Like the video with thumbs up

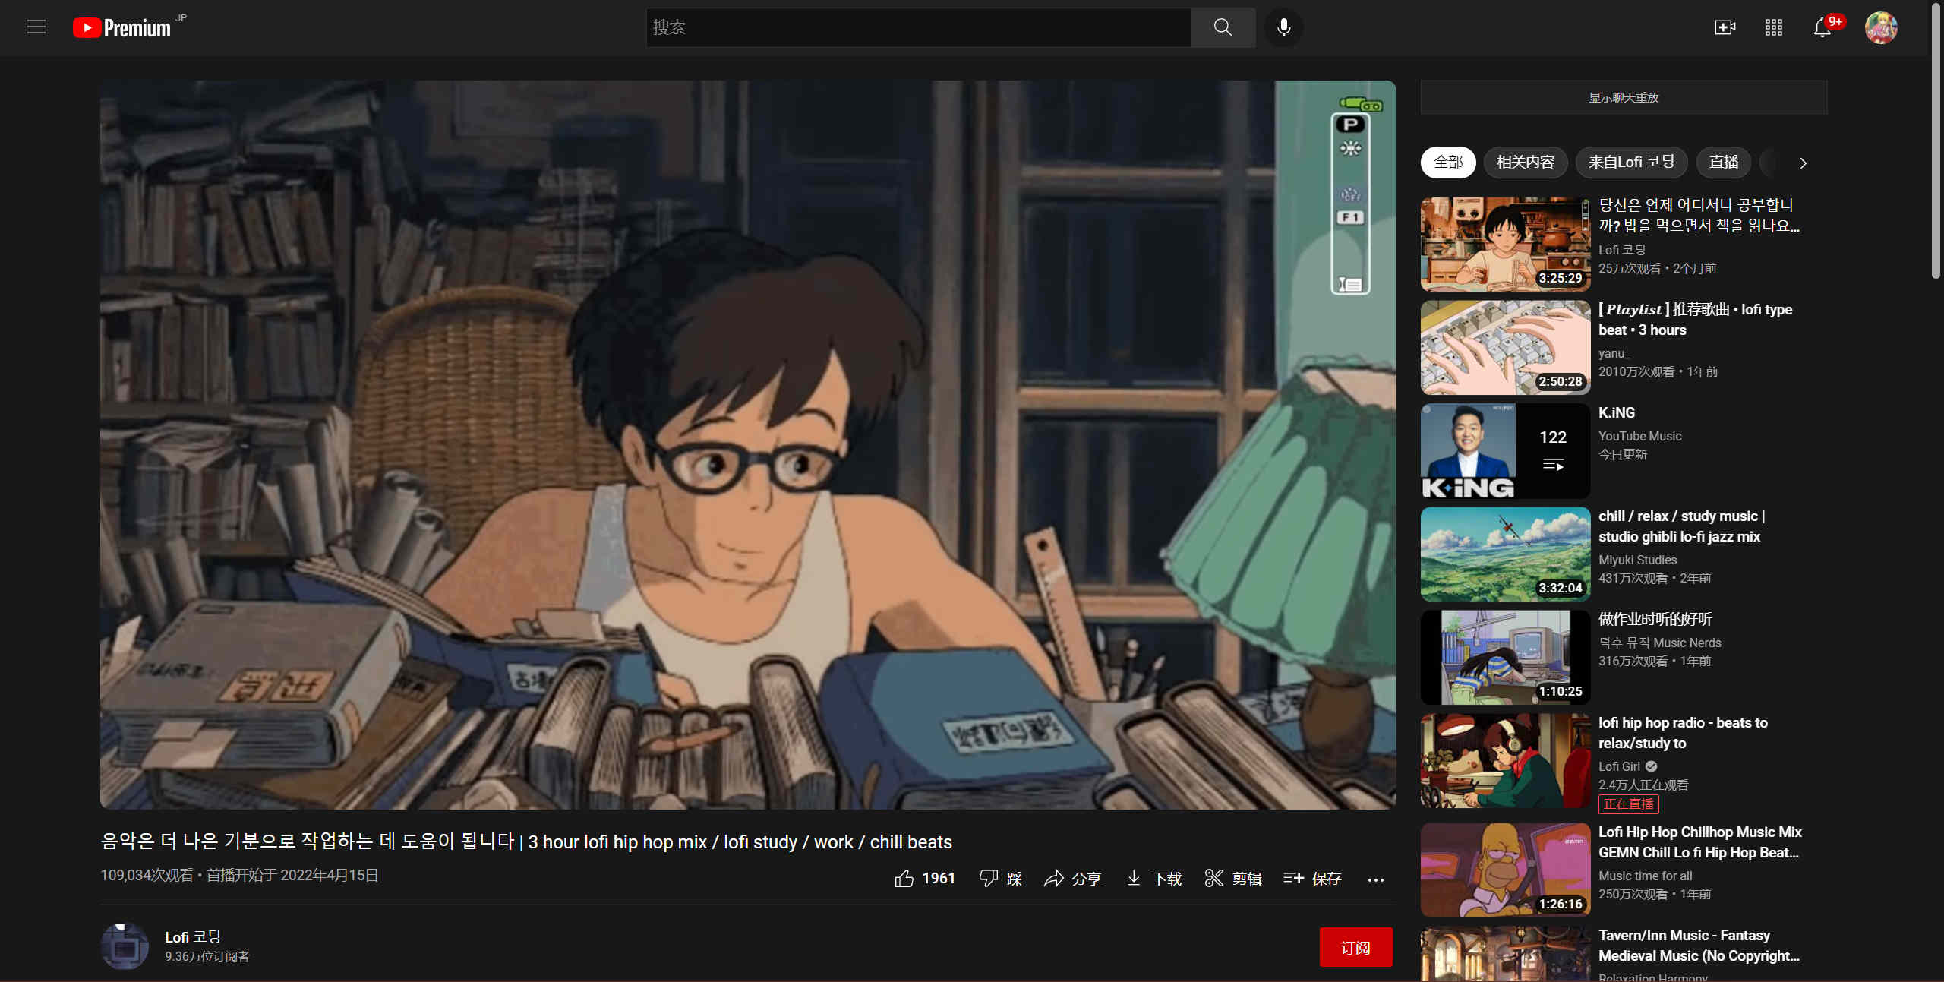tap(924, 879)
